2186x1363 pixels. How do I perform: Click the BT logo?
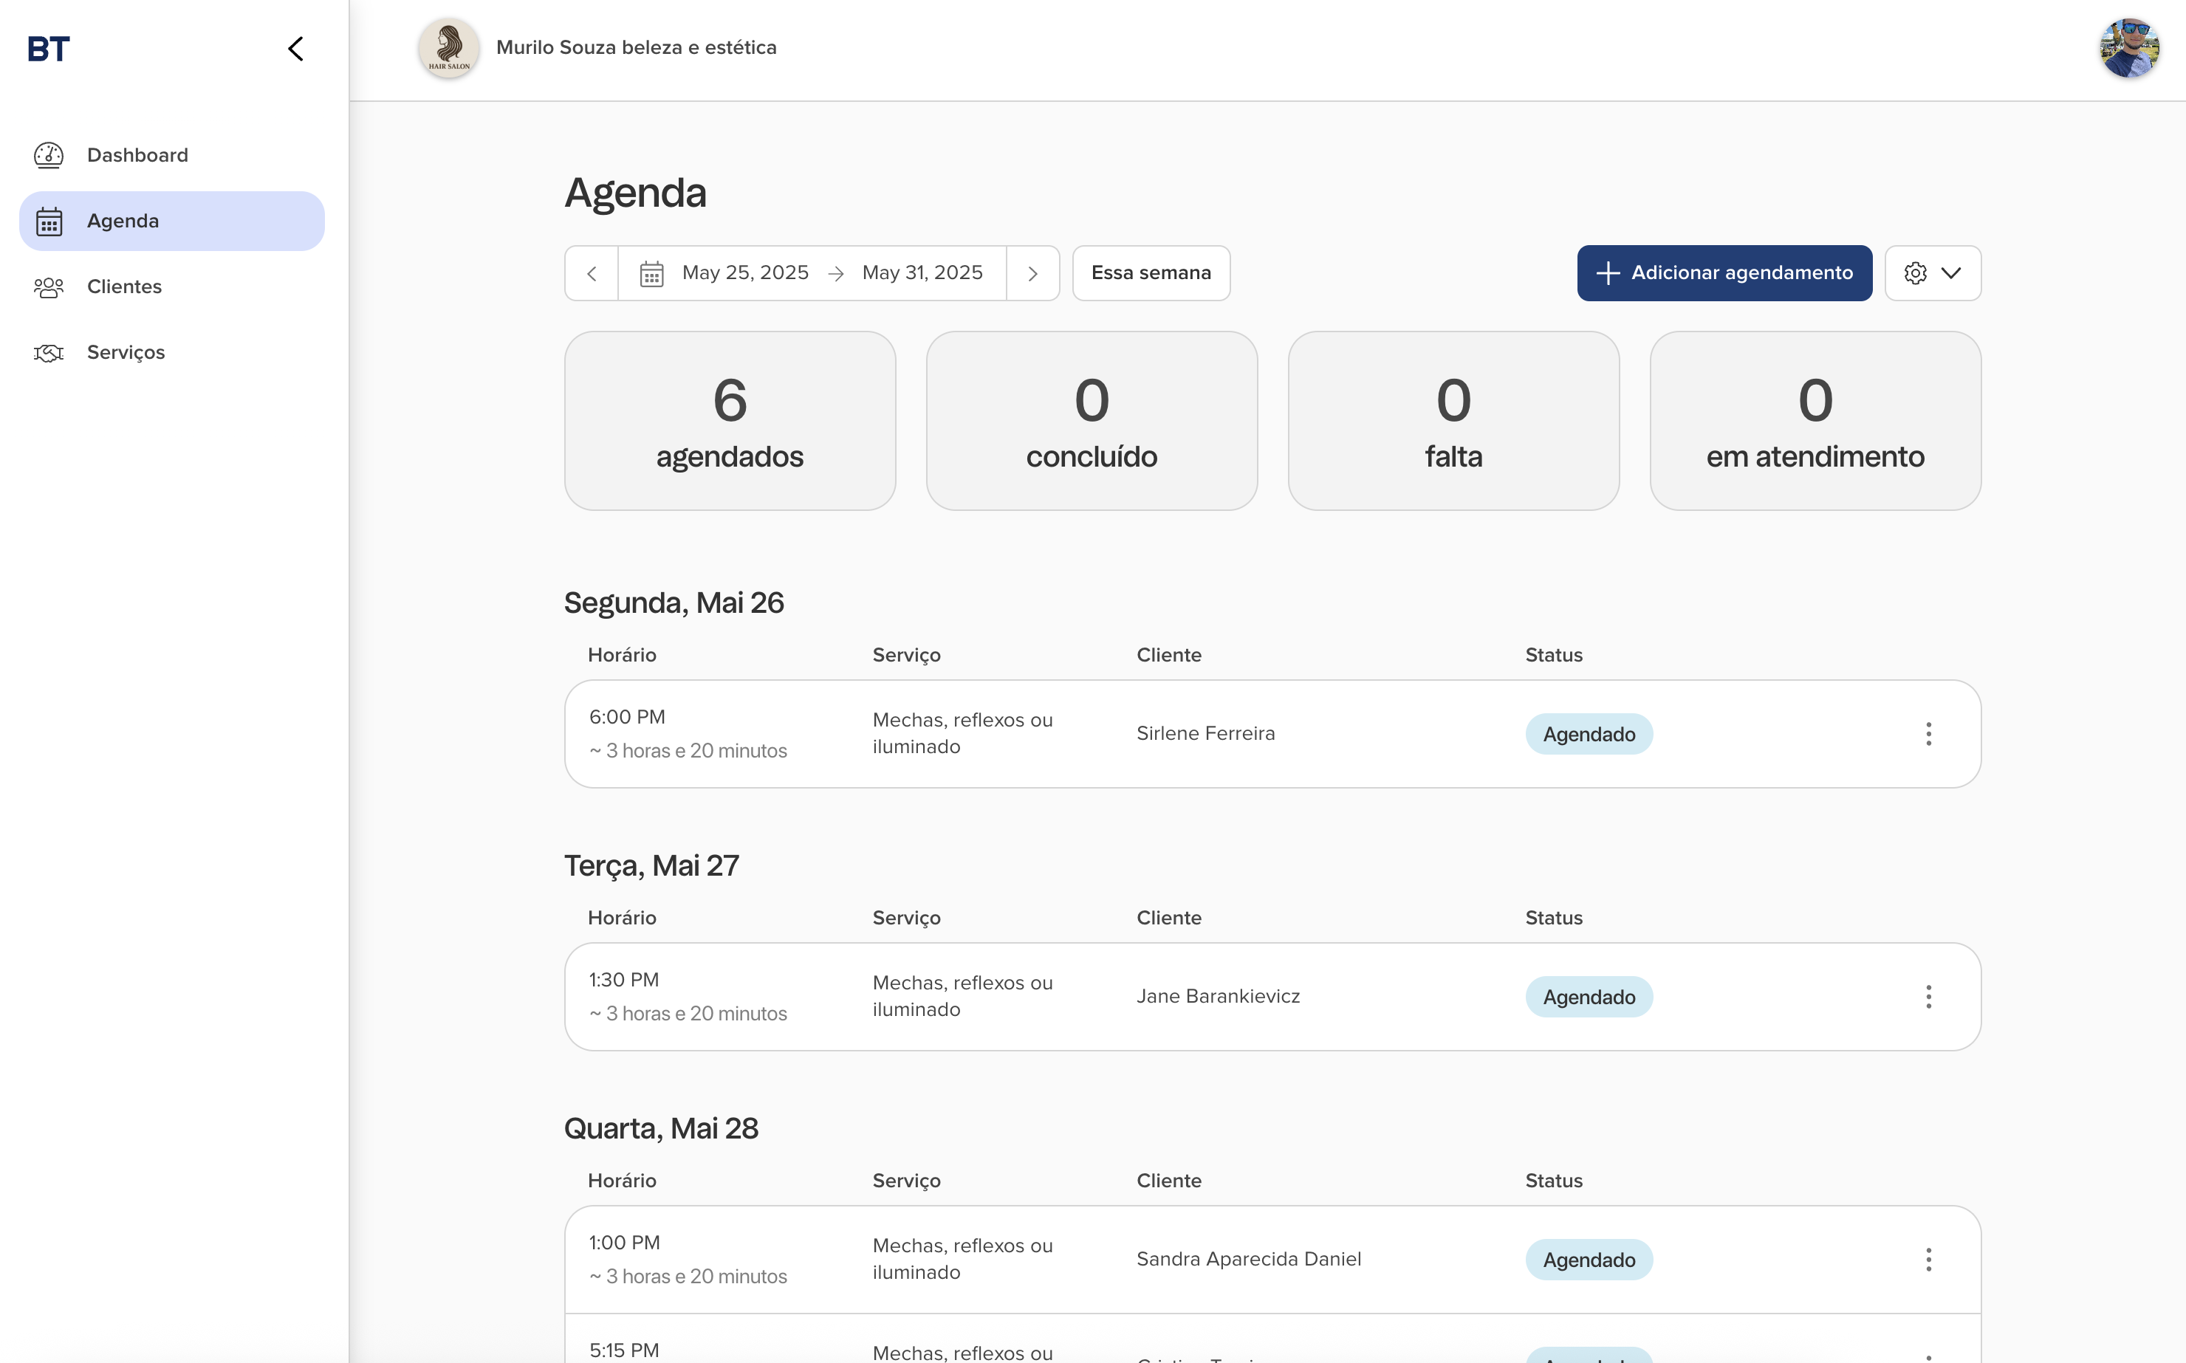(49, 49)
